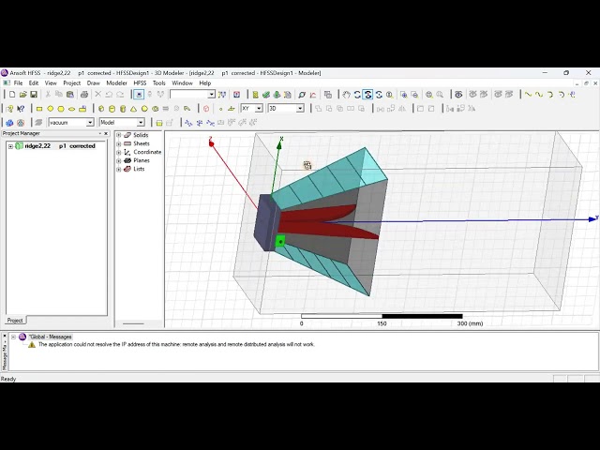Click the green port face on horn
Viewport: 600px width, 450px height.
pos(280,242)
